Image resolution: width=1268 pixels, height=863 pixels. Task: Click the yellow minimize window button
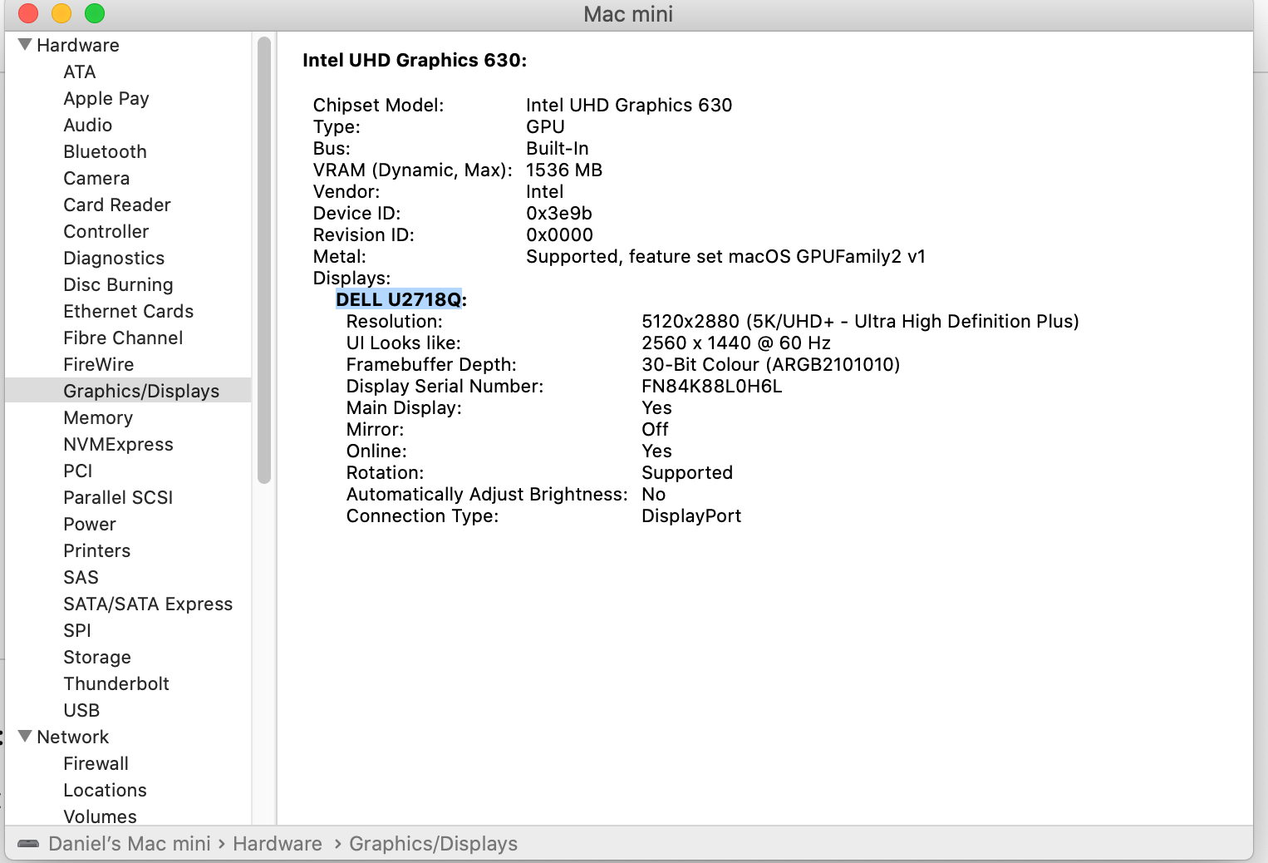tap(61, 13)
